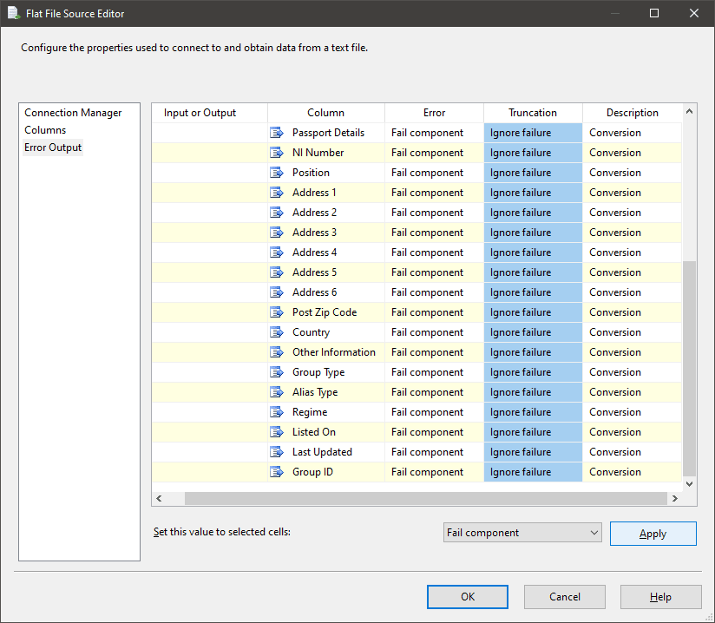Click the horizontal scrollbar right arrow

673,498
